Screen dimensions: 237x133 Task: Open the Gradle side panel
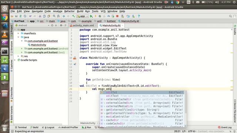pos(235,30)
